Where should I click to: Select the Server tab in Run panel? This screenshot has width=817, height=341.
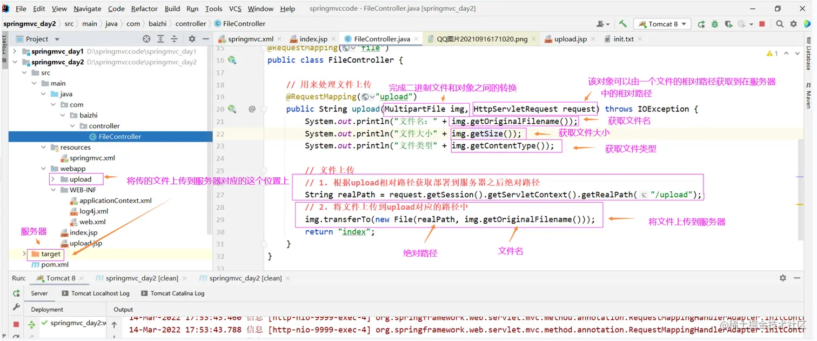click(39, 293)
